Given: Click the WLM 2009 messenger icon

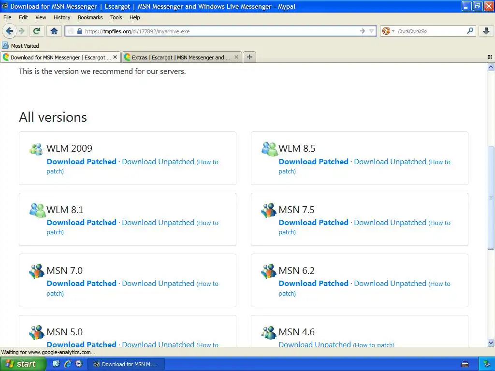Looking at the screenshot, I should [x=36, y=149].
